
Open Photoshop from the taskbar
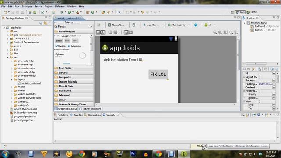[133, 154]
